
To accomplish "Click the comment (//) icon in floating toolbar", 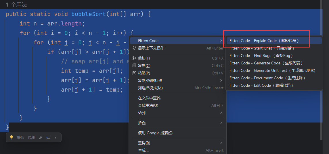I will pos(41,137).
